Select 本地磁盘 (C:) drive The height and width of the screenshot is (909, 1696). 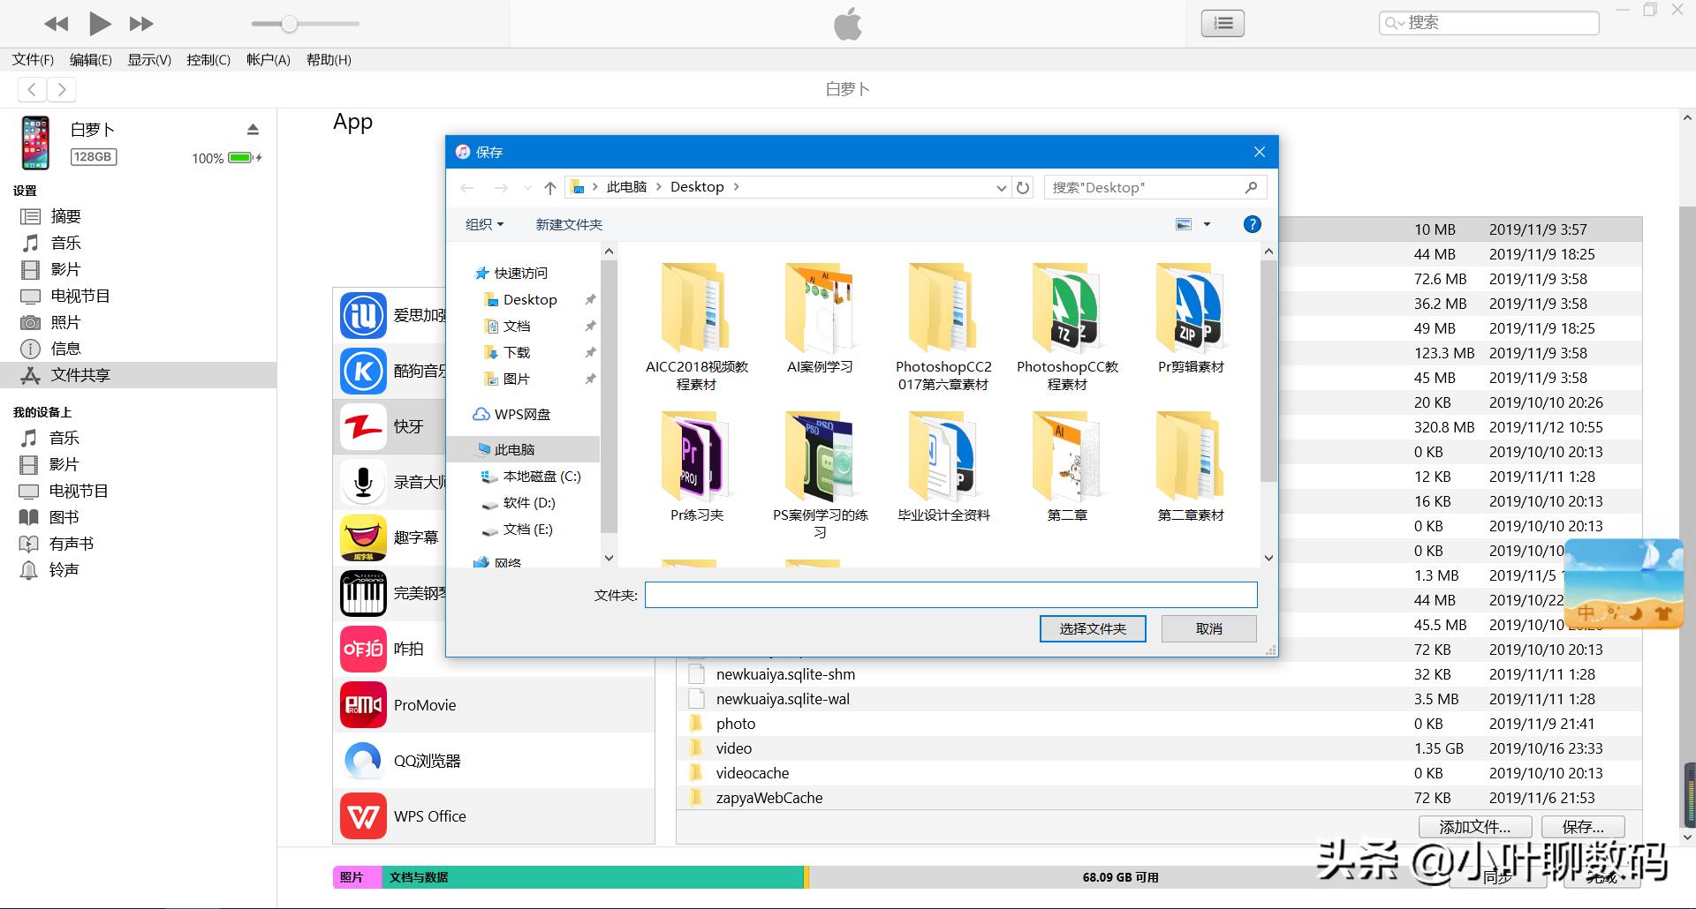(541, 477)
